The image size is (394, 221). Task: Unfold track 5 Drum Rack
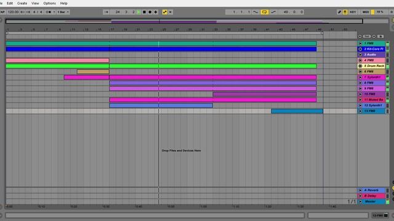click(x=360, y=66)
